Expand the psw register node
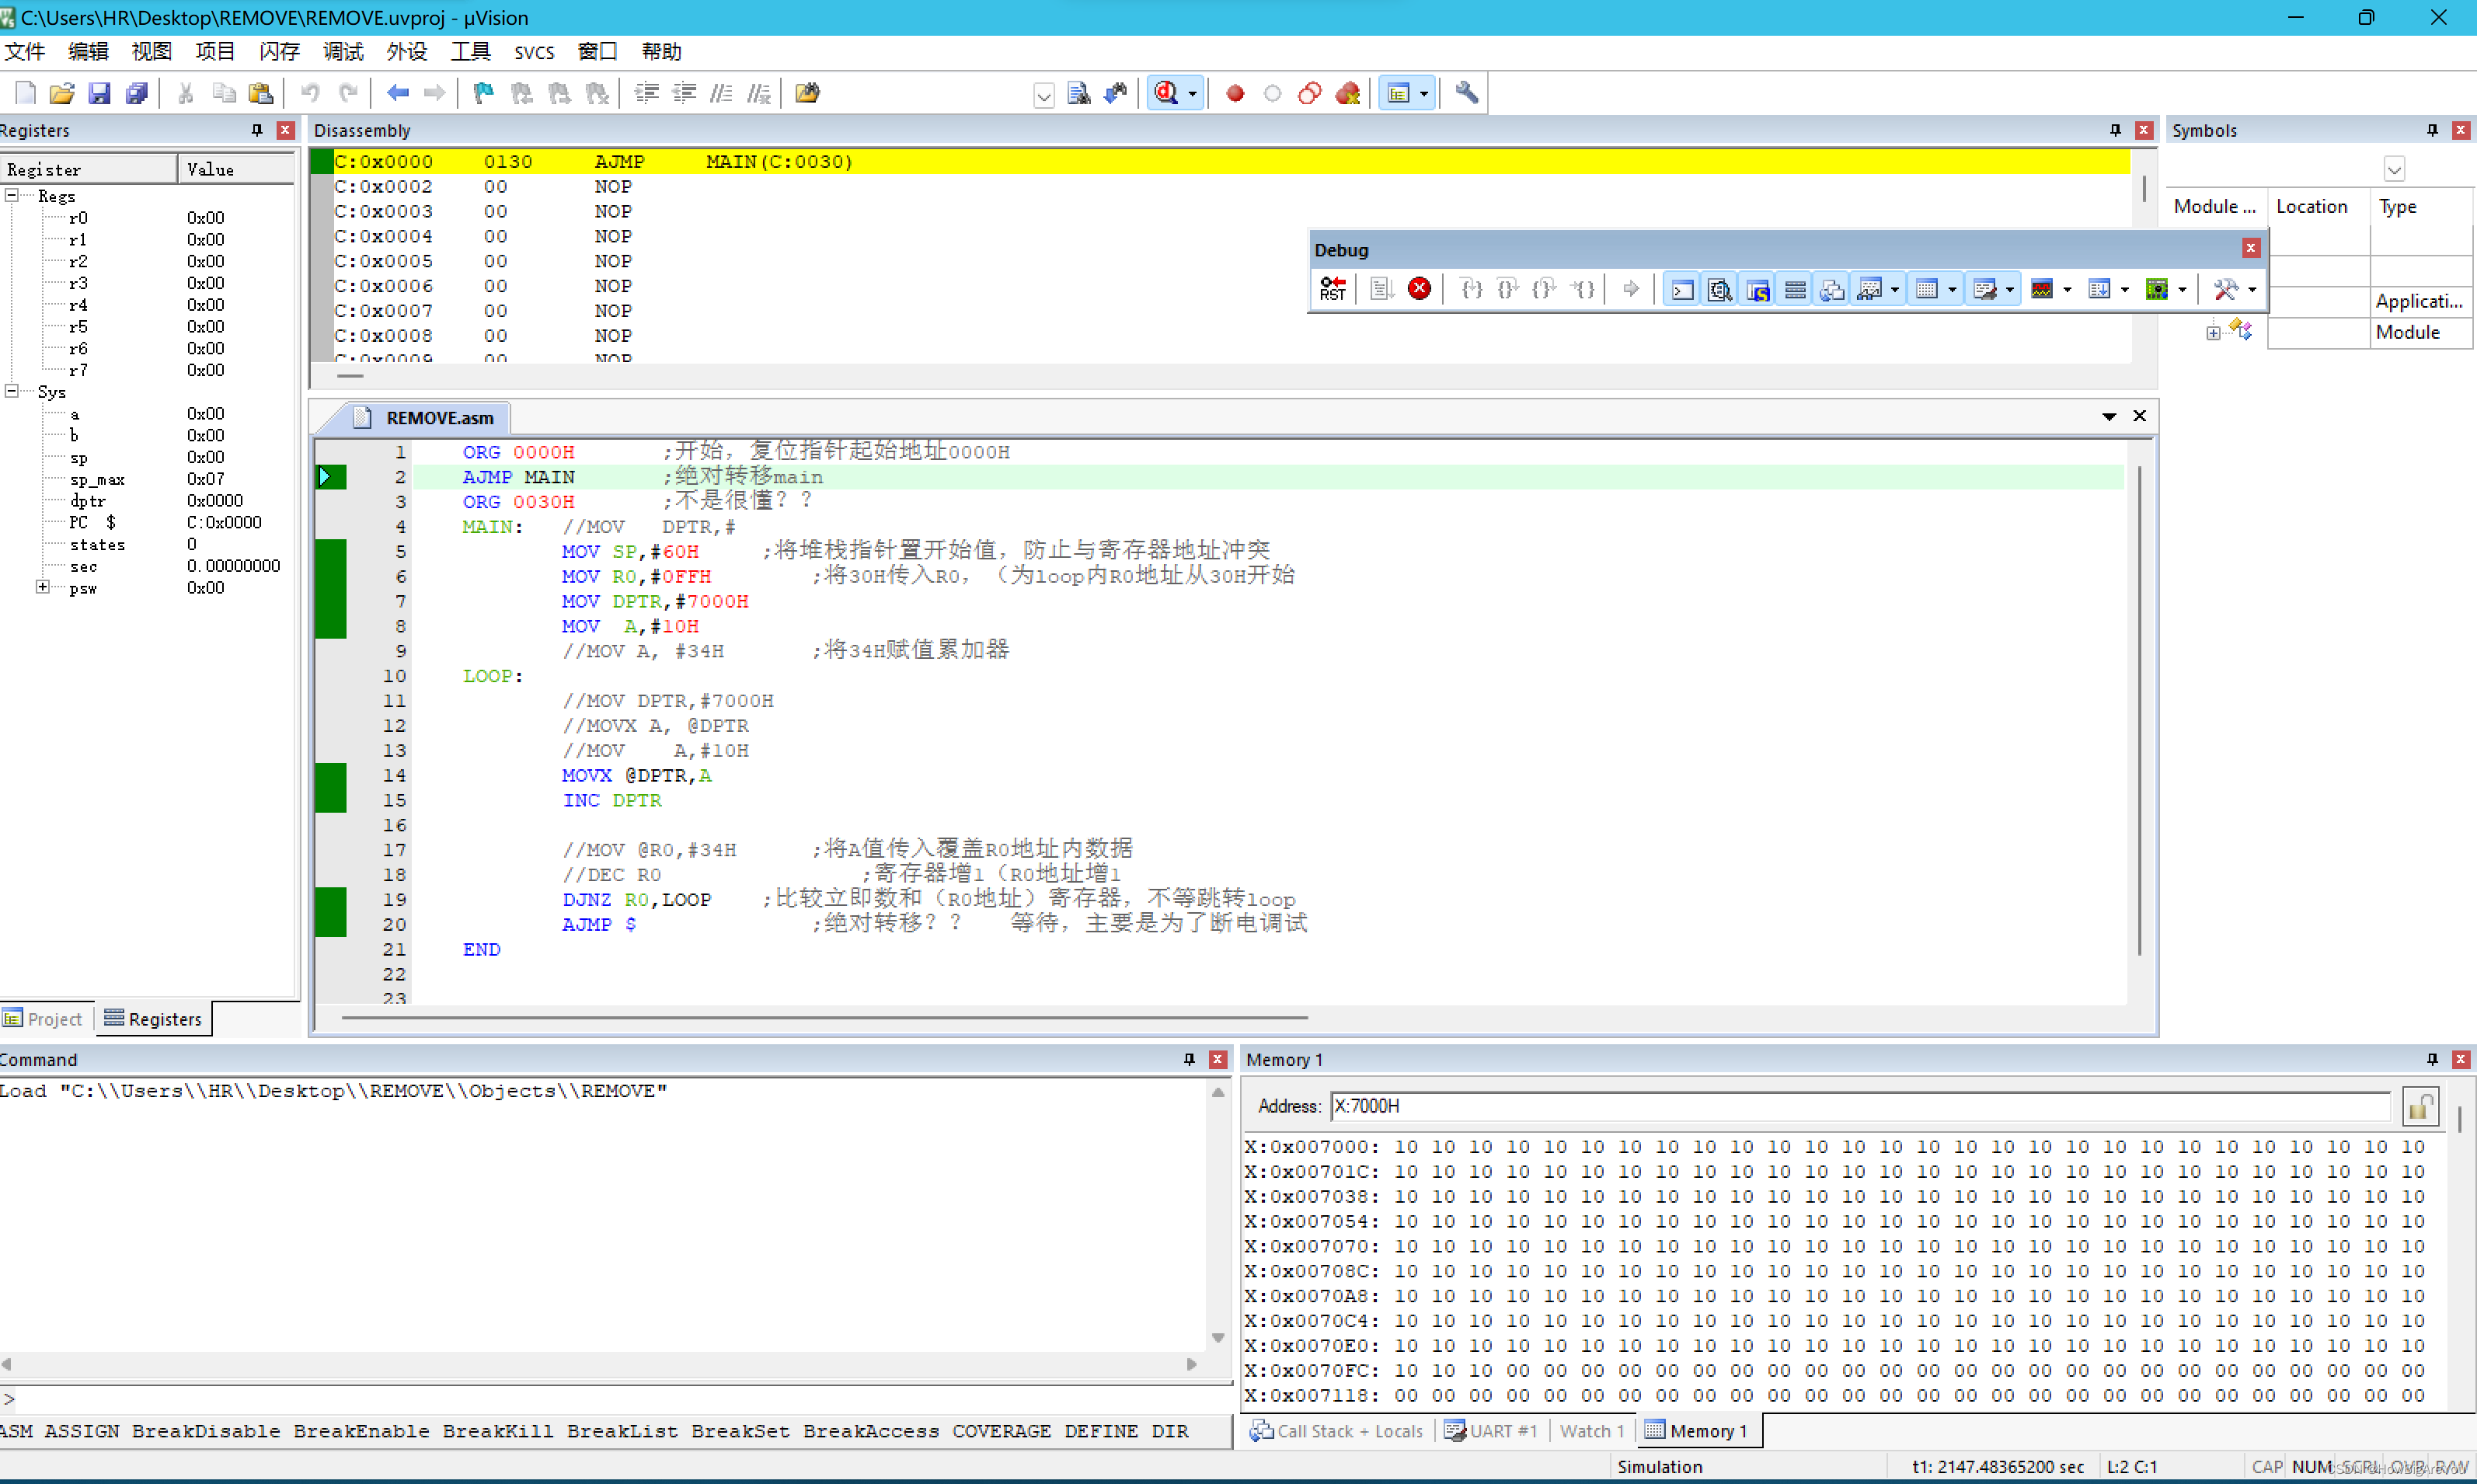This screenshot has width=2477, height=1484. pyautogui.click(x=43, y=587)
